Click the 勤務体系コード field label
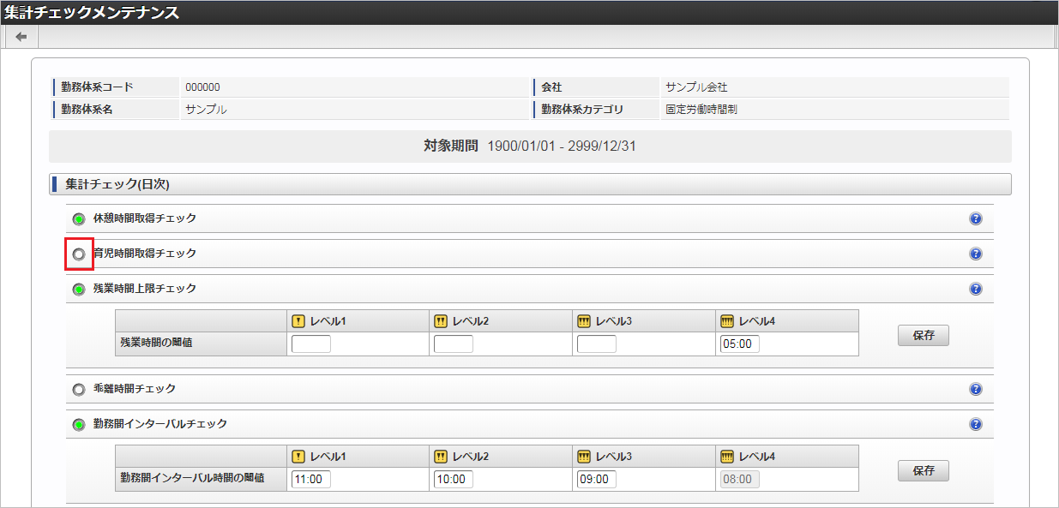This screenshot has height=508, width=1059. (x=97, y=87)
